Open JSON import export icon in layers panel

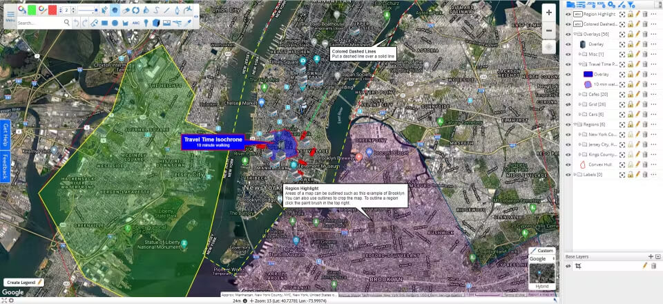click(591, 4)
